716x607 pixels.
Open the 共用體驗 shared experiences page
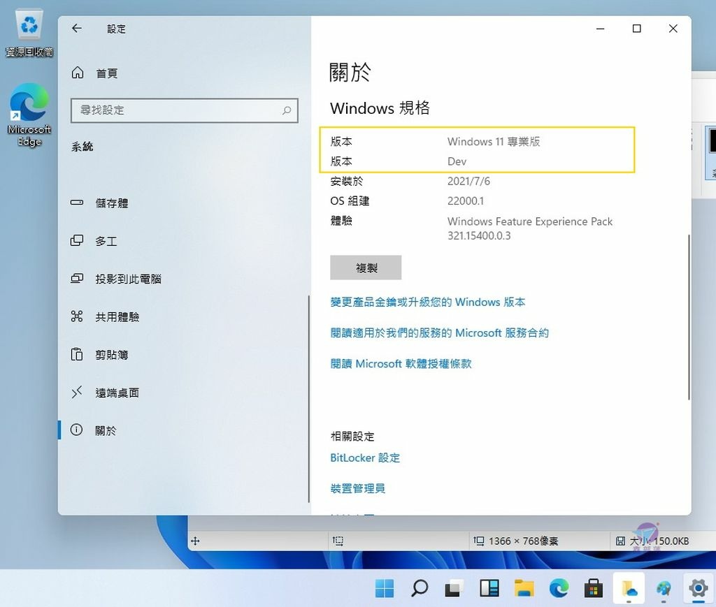click(105, 316)
